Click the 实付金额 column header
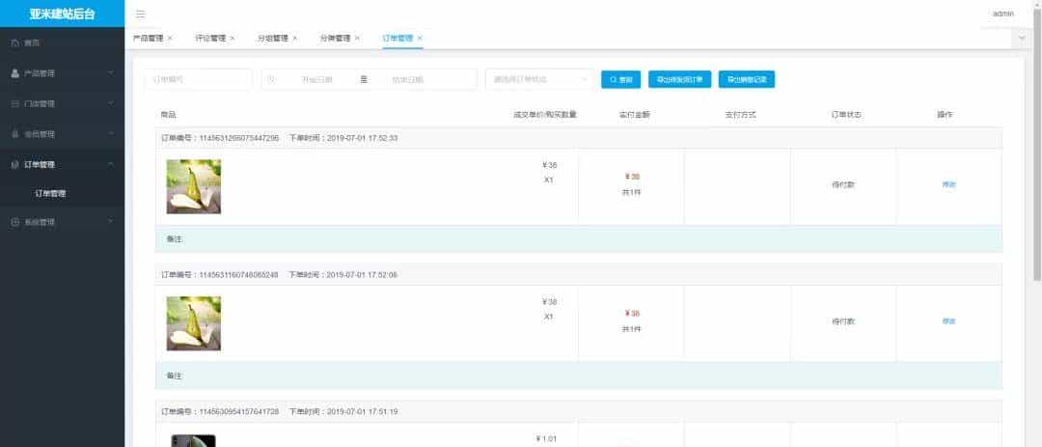1042x447 pixels. click(x=634, y=115)
